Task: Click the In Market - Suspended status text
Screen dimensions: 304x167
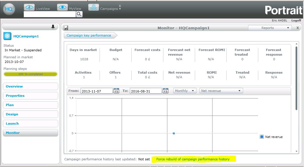Action: [x=23, y=50]
